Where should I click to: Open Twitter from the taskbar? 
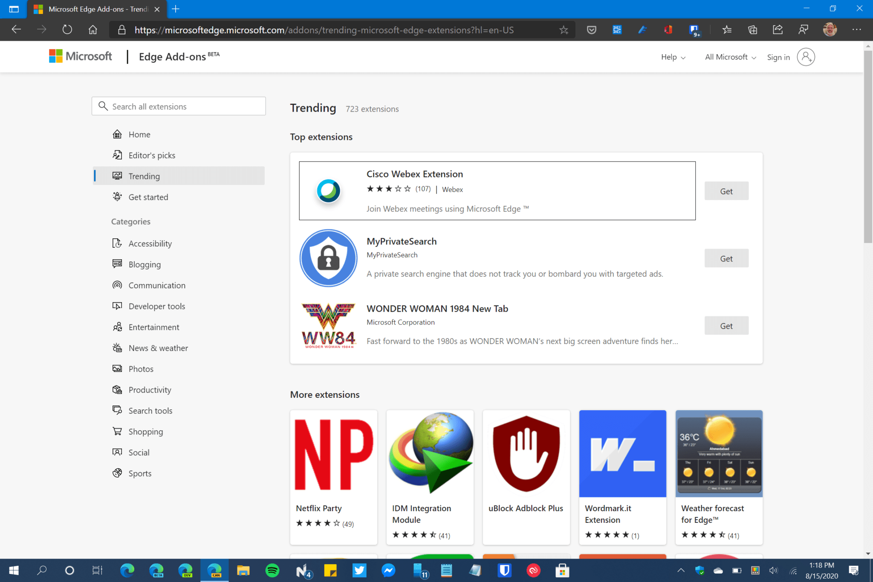point(359,570)
